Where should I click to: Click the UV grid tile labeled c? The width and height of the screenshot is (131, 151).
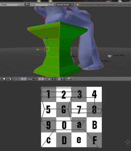click(x=49, y=140)
